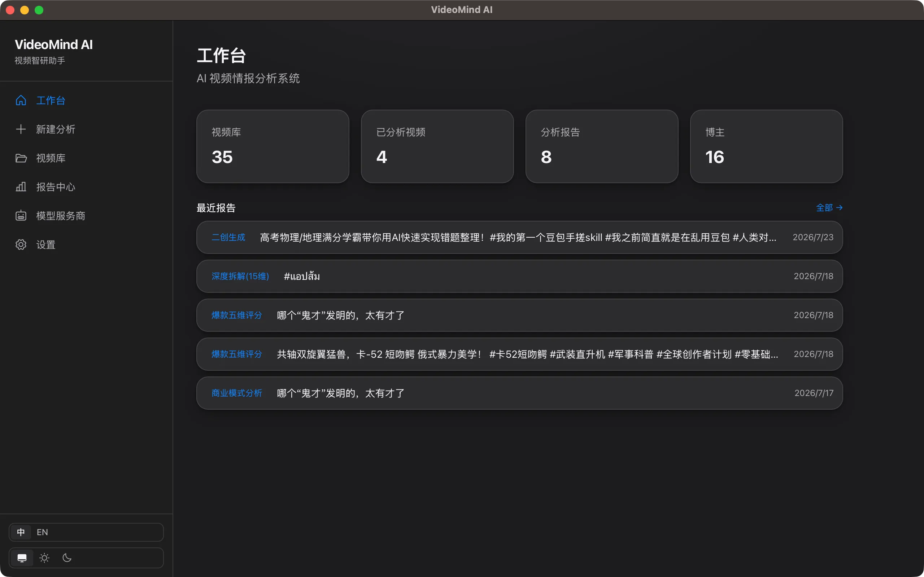Open the 深度拆解(15维) report row

click(x=519, y=276)
